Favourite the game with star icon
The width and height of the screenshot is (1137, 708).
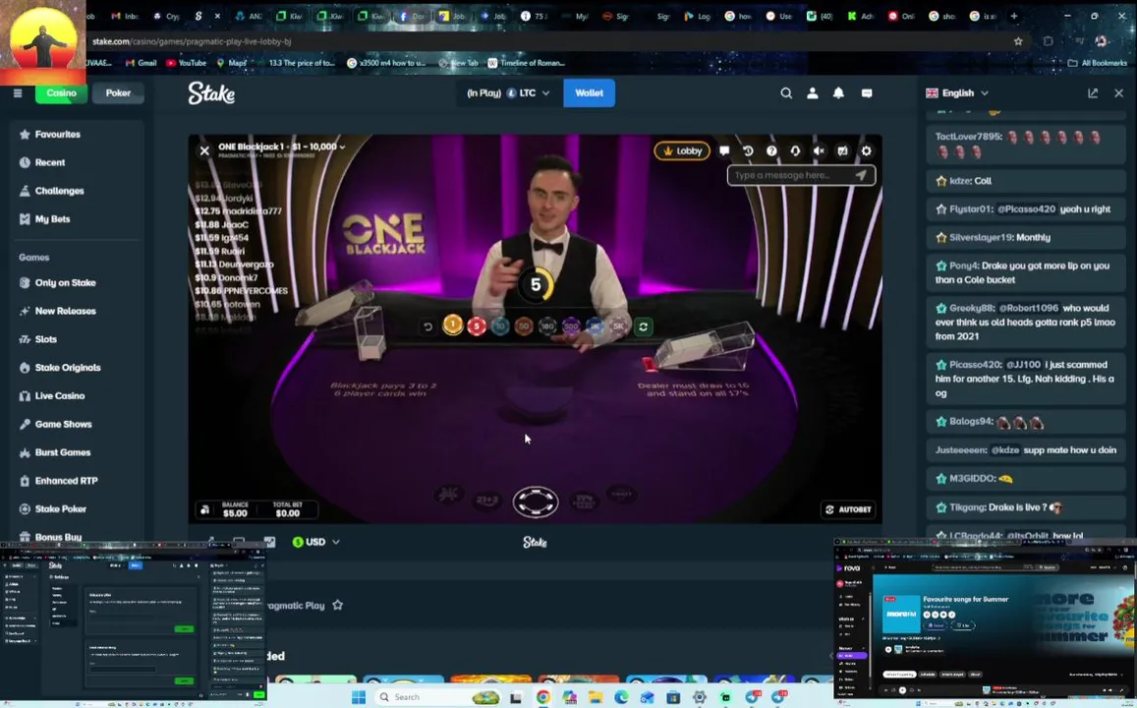pyautogui.click(x=338, y=605)
